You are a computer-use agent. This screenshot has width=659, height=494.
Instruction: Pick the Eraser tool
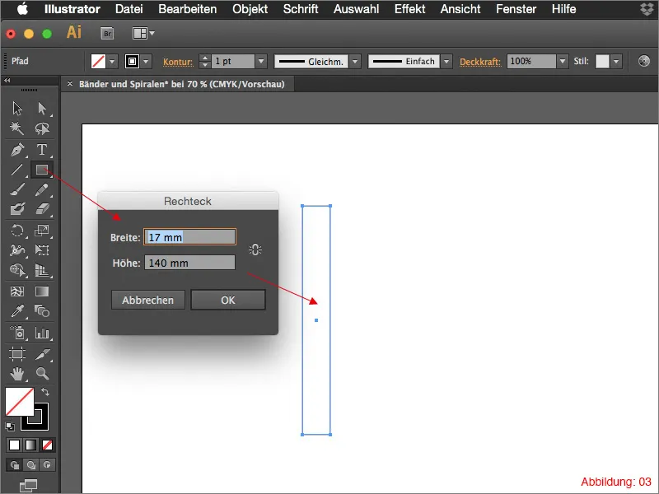pyautogui.click(x=42, y=209)
